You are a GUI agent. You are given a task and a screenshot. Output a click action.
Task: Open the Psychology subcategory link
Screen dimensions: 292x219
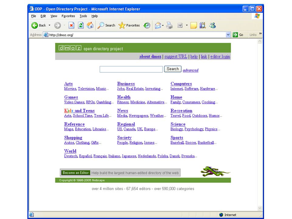click(x=194, y=129)
